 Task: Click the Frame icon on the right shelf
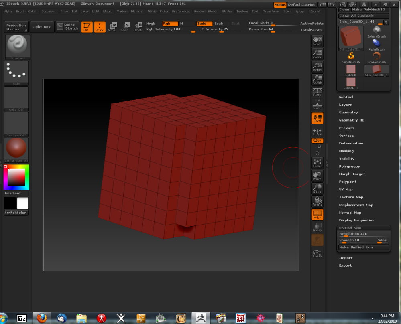point(317,161)
